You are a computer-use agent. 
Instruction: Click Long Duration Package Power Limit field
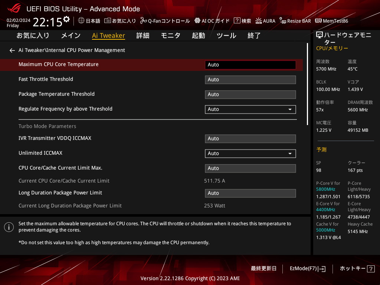250,193
